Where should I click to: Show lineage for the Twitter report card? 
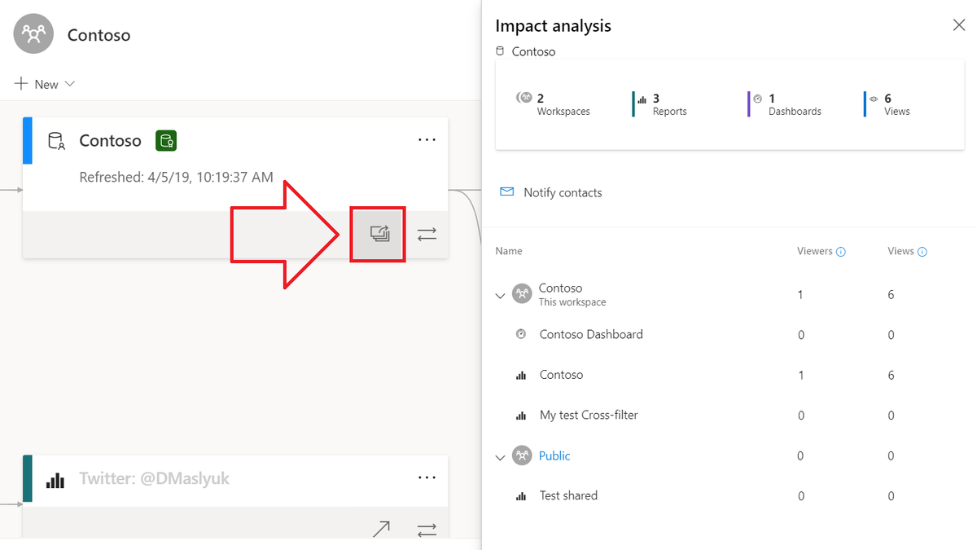coord(427,530)
